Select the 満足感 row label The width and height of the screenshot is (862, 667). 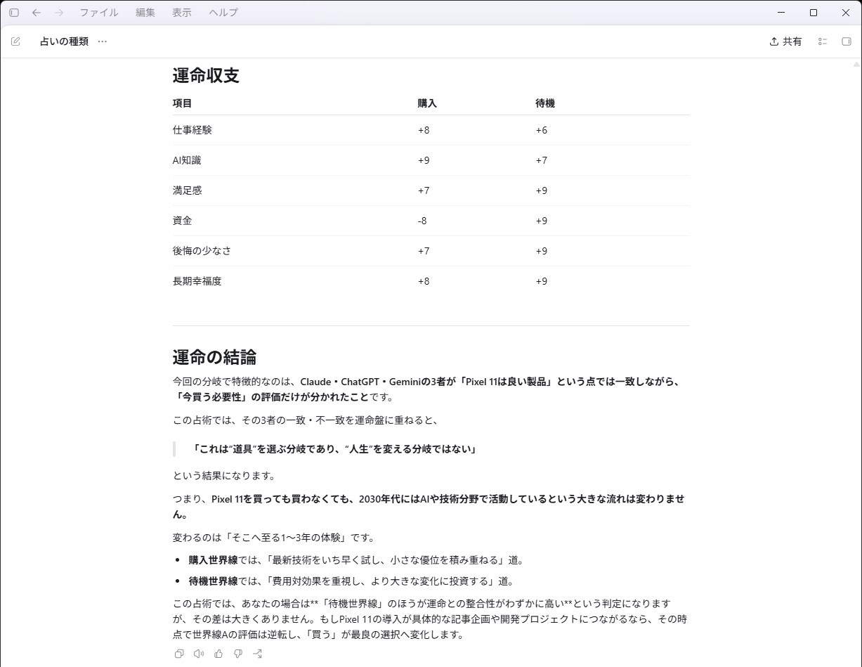click(188, 190)
